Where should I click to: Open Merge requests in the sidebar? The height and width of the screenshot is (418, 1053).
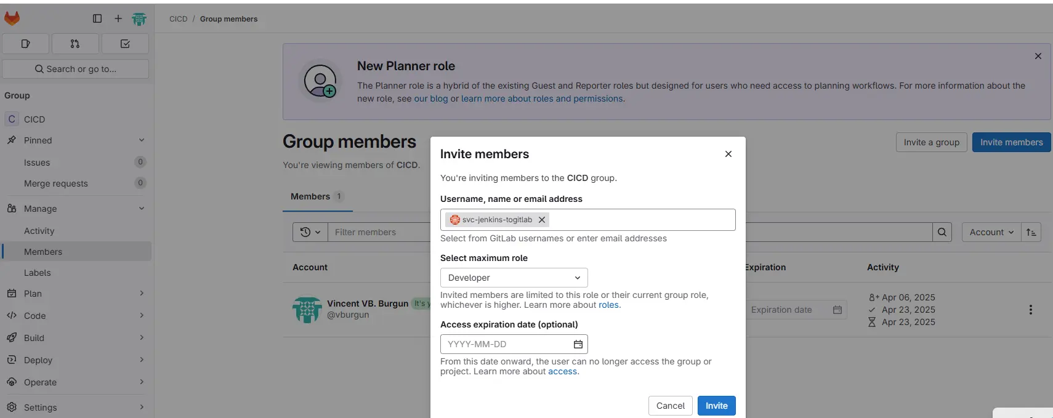coord(76,183)
